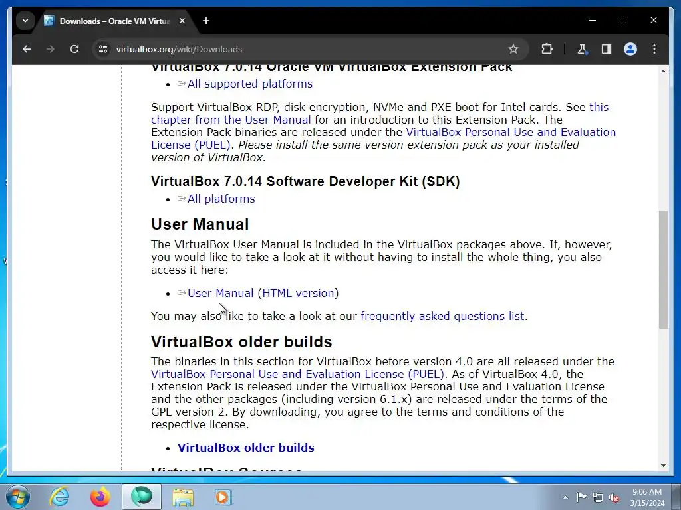This screenshot has width=681, height=510.
Task: Open the clock showing 9:06 AM
Action: click(647, 497)
